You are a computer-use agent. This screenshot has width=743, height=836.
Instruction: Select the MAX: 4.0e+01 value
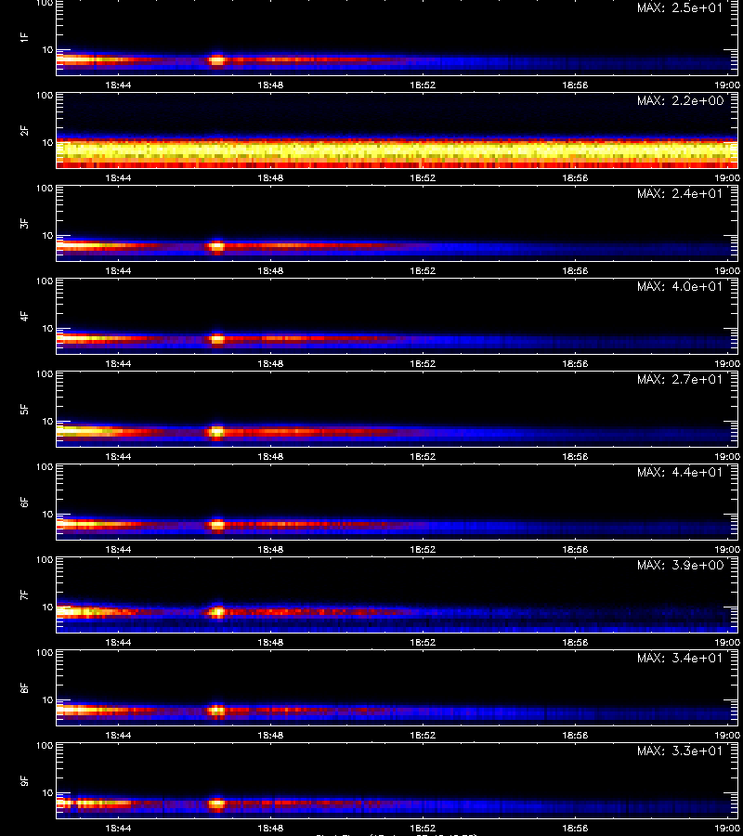(680, 286)
